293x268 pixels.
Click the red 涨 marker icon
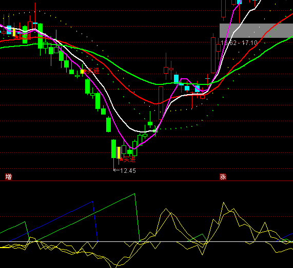pyautogui.click(x=223, y=176)
